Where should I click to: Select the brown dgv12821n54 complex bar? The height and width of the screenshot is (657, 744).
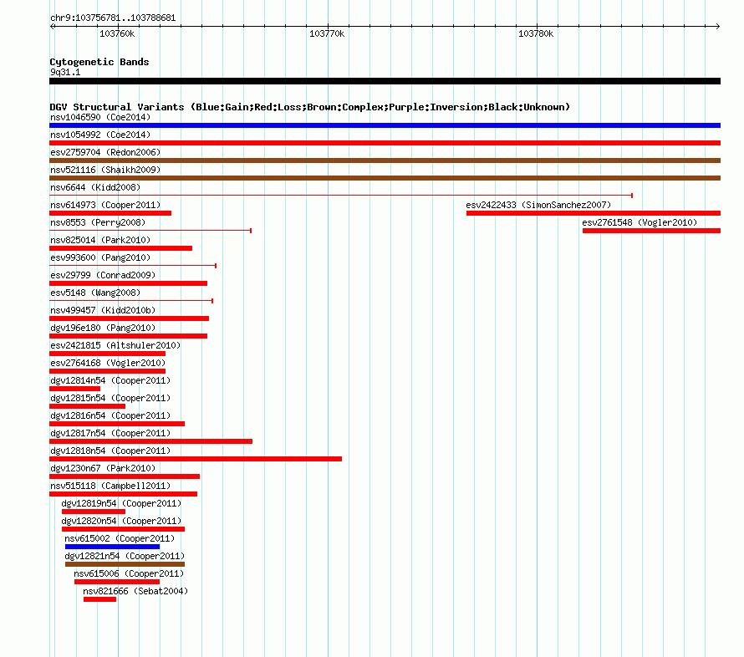tap(125, 564)
